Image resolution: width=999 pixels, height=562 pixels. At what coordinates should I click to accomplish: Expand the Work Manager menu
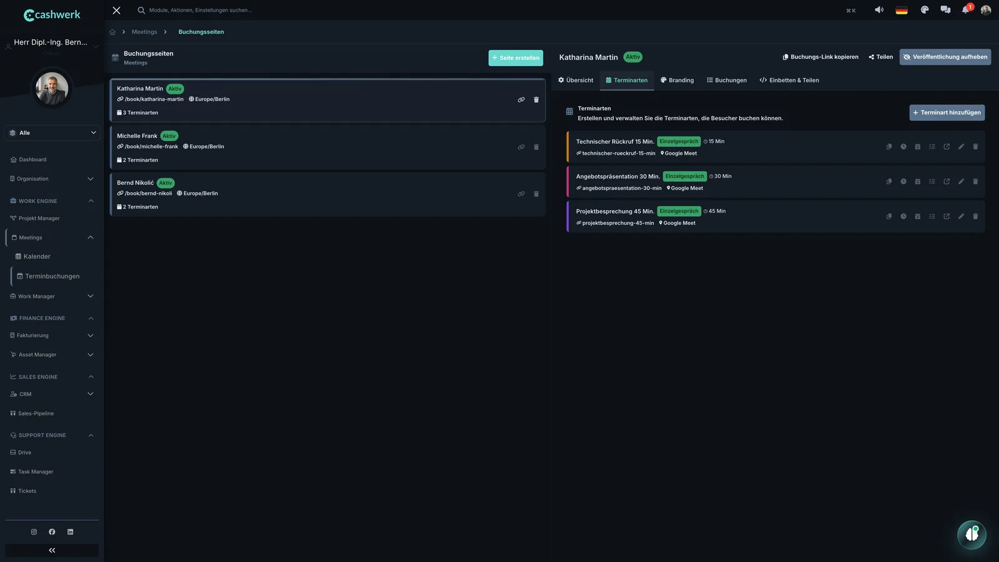pos(52,297)
